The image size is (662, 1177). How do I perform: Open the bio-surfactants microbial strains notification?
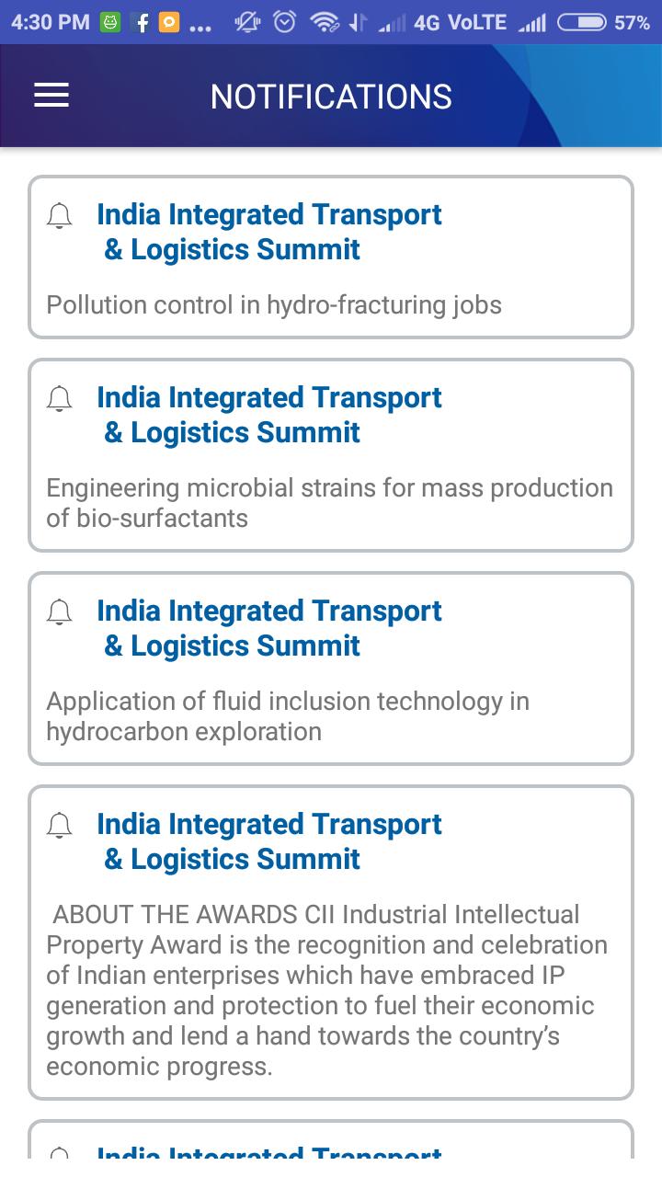(329, 502)
